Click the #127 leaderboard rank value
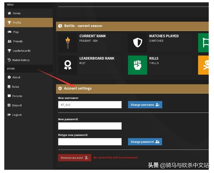 pyautogui.click(x=83, y=63)
